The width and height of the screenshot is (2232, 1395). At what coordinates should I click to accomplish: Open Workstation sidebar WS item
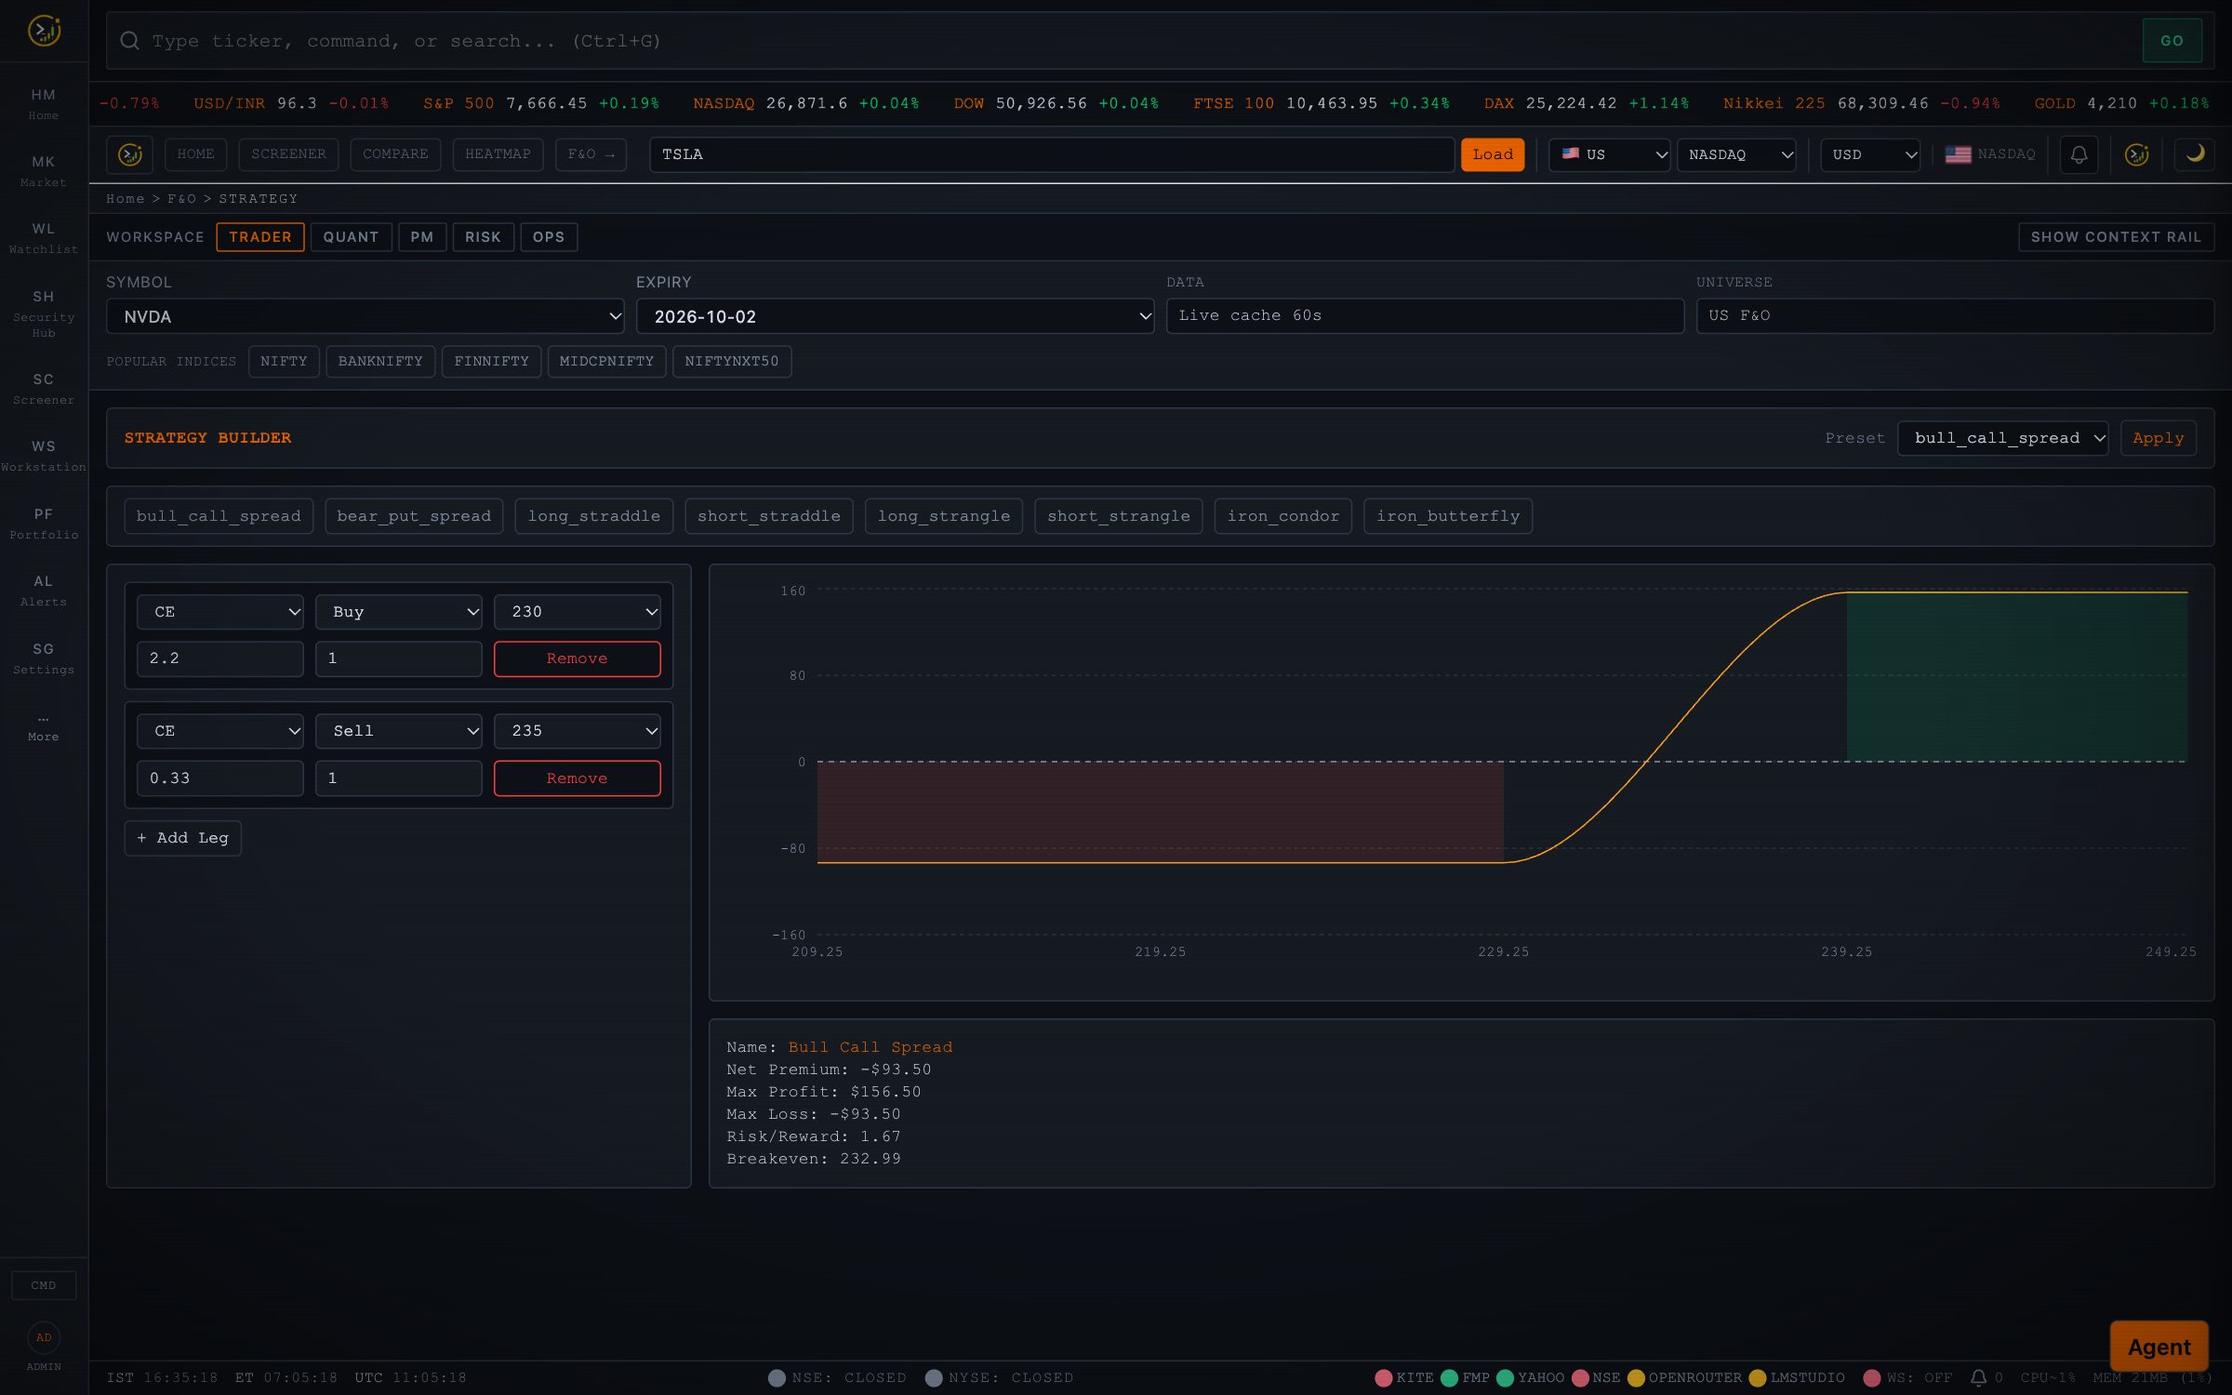pyautogui.click(x=44, y=456)
